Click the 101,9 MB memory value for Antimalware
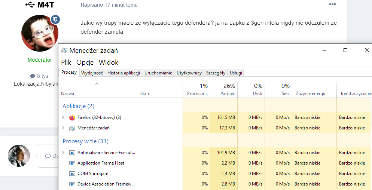The width and height of the screenshot is (372, 190). tap(226, 153)
